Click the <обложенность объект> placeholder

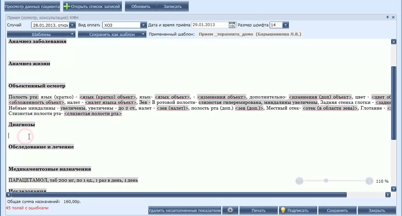[x=37, y=103]
